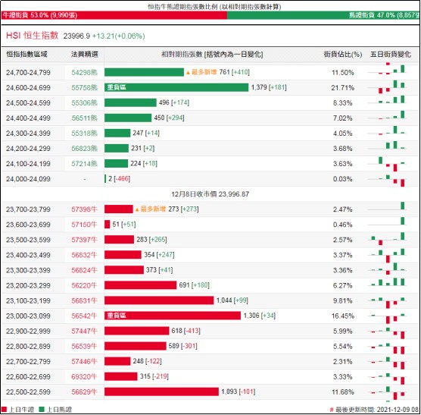Open bull certificate link 69320牛
The height and width of the screenshot is (415, 421).
click(84, 376)
